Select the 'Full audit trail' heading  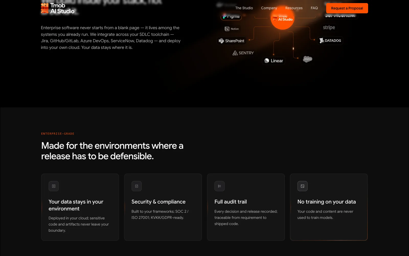click(231, 202)
